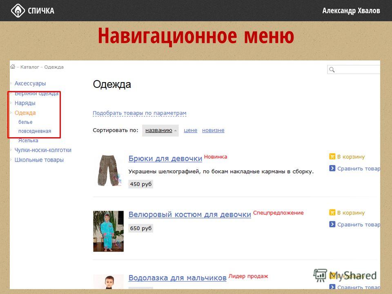392x294 pixels.
Task: Click compare arrow icon for Брюки для девочки
Action: [x=332, y=168]
